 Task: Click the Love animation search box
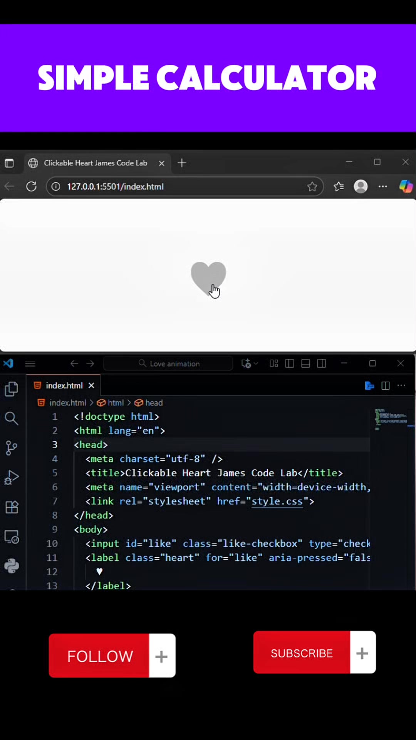click(168, 363)
